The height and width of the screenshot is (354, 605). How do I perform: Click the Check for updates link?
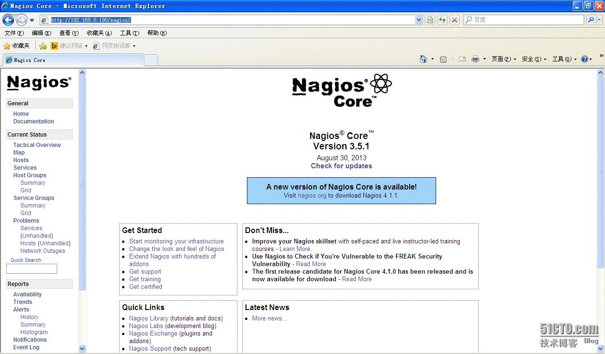[x=342, y=166]
